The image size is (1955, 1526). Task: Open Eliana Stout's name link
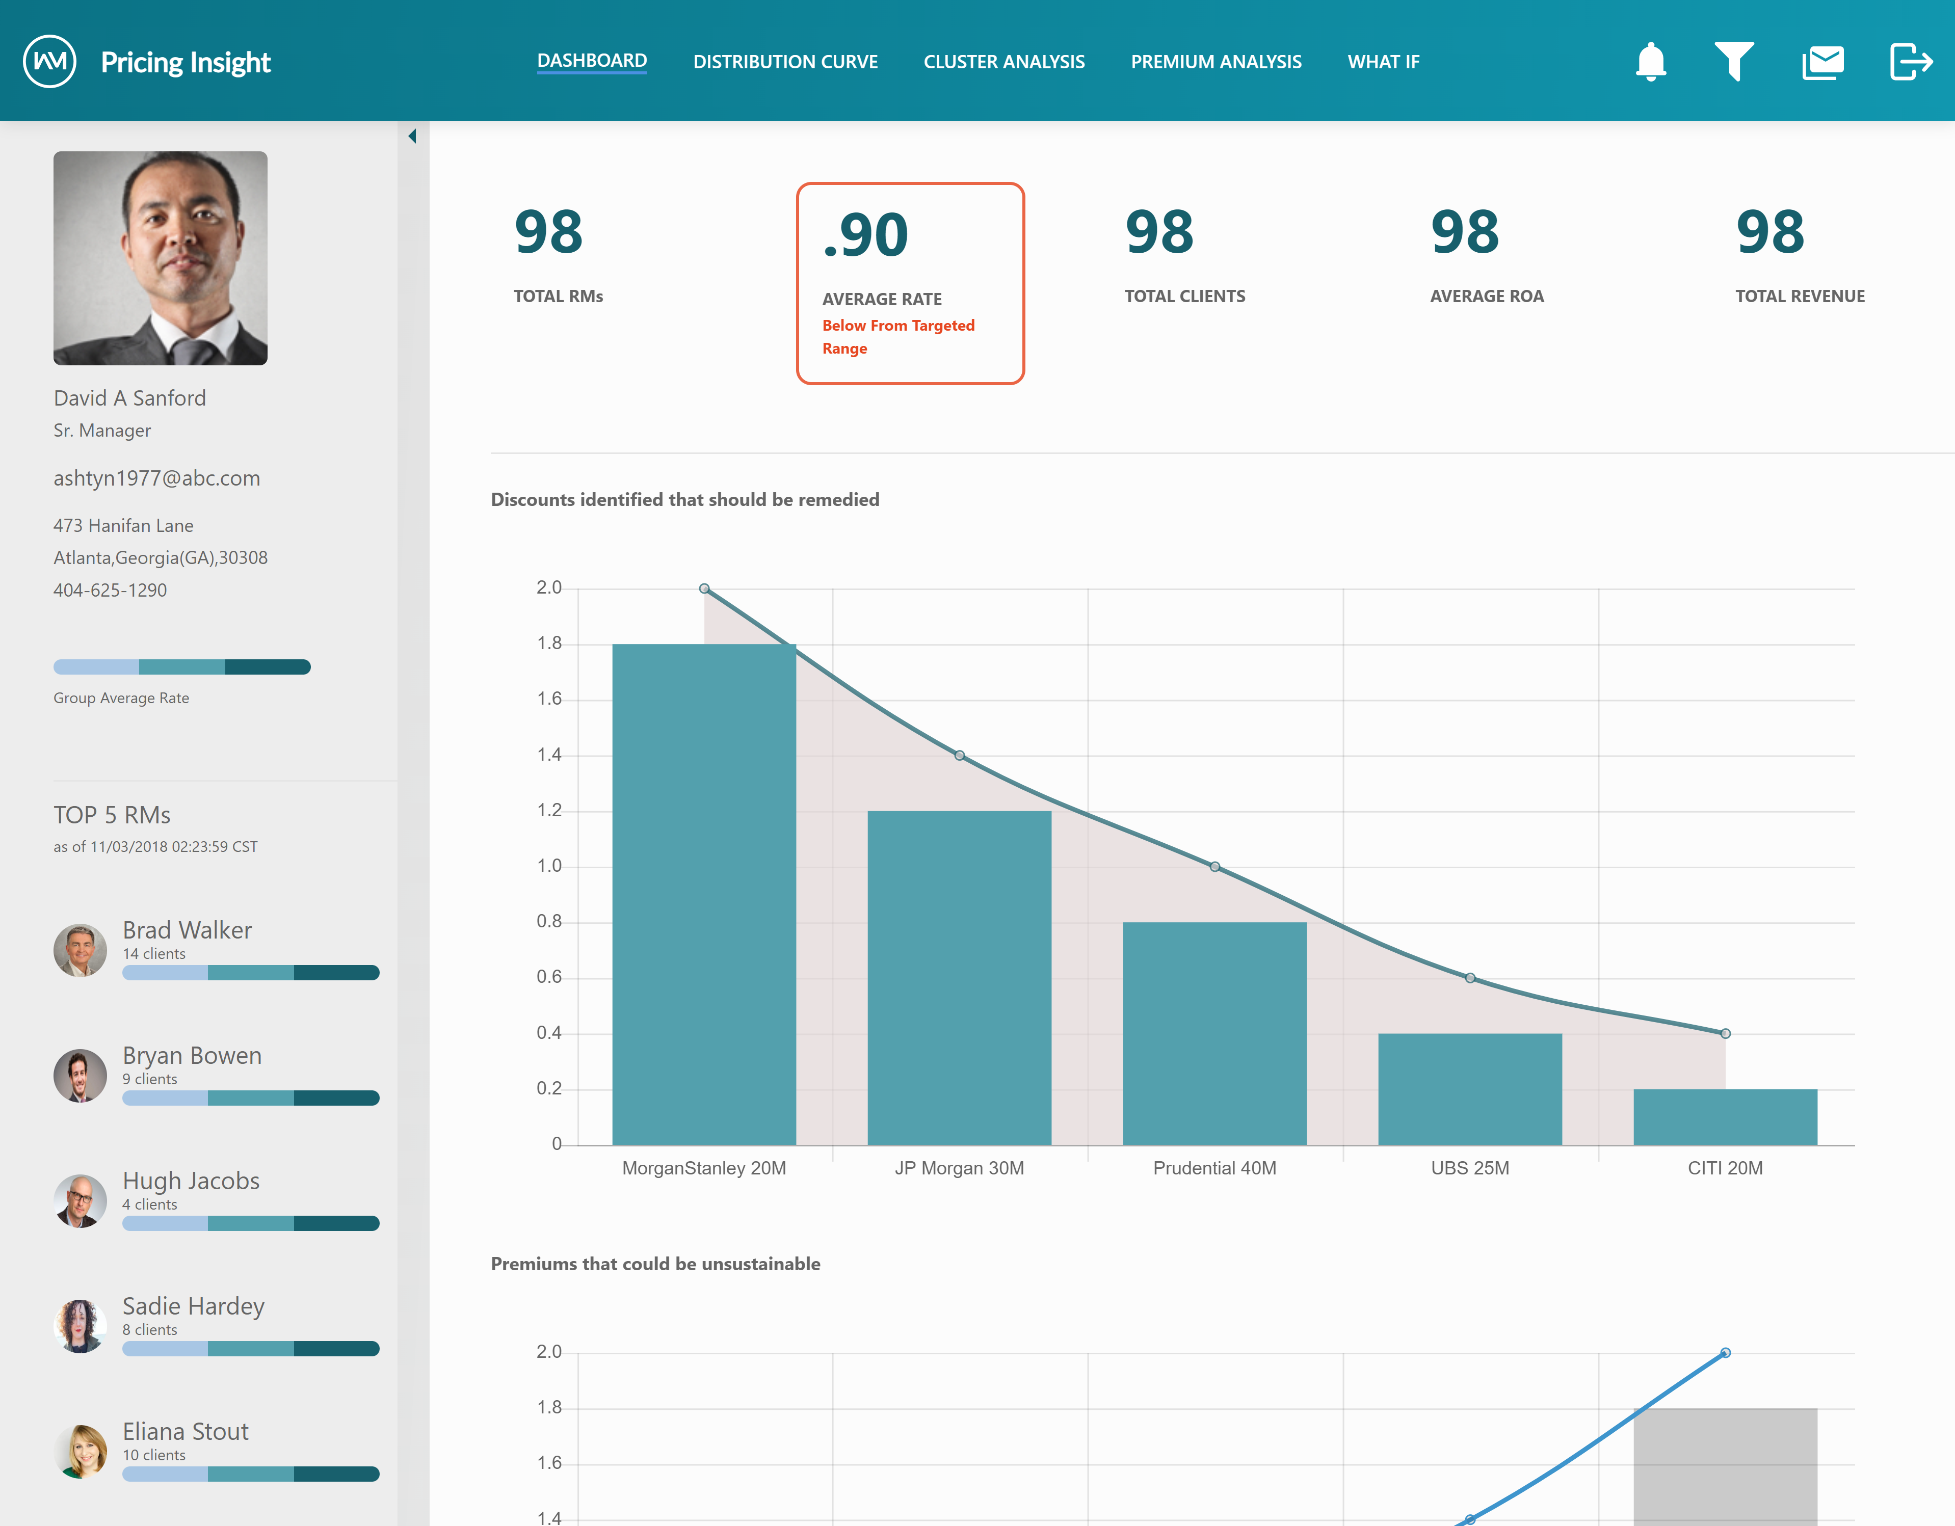pos(186,1431)
